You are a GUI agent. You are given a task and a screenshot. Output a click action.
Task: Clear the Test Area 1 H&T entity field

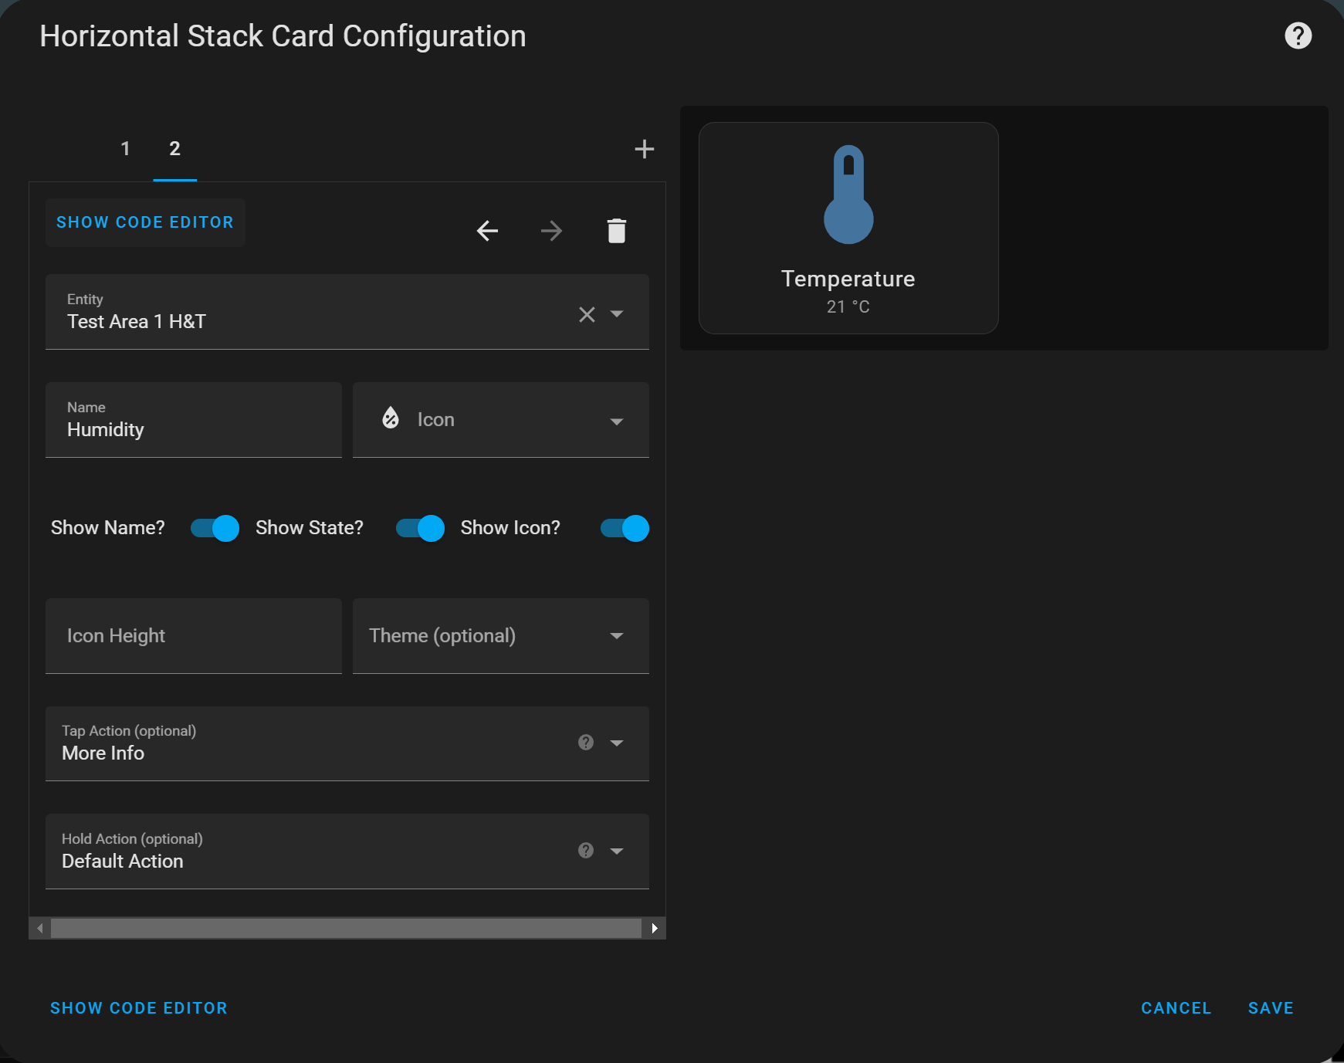pyautogui.click(x=586, y=314)
